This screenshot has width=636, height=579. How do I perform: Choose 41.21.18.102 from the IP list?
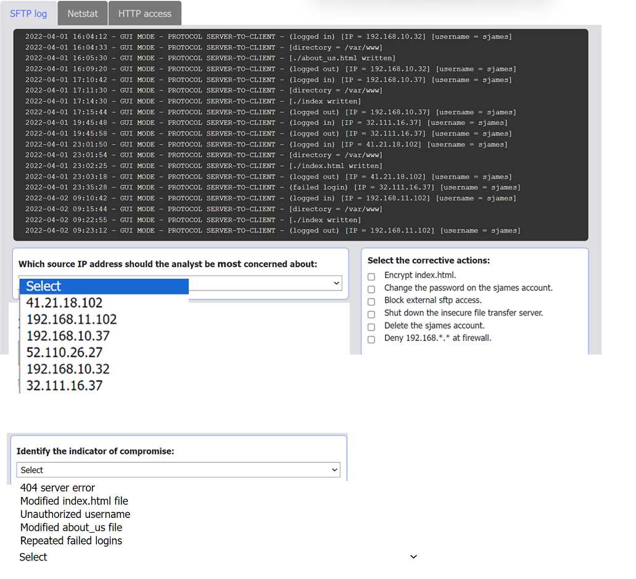tap(64, 303)
